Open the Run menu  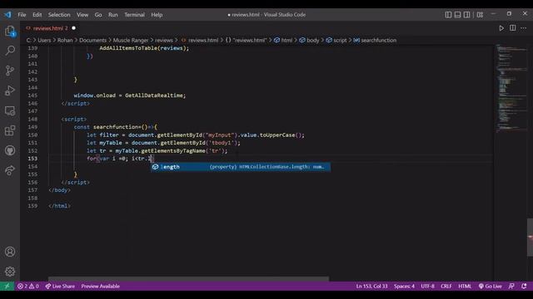click(x=113, y=15)
